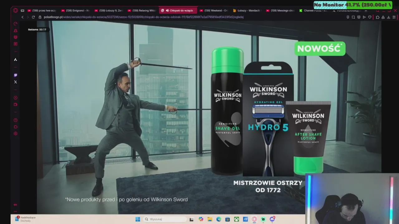Click the taskbar 'Wyszukaj' search box

[165, 219]
